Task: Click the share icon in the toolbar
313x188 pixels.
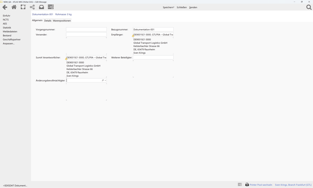Action: pyautogui.click(x=32, y=7)
